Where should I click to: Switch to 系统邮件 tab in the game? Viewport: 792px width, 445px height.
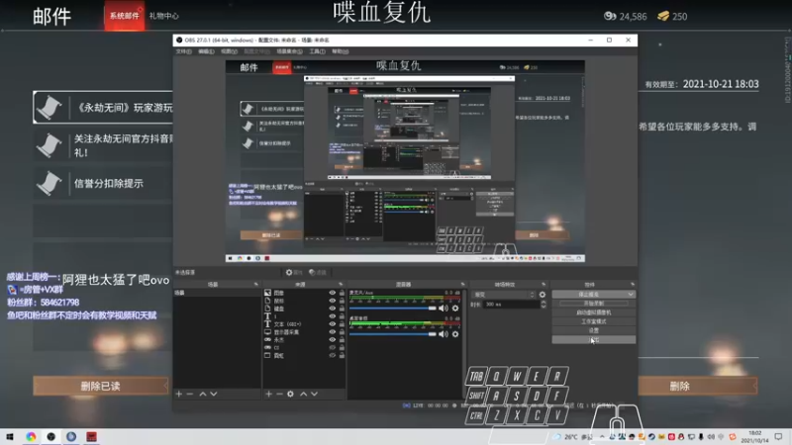point(125,16)
